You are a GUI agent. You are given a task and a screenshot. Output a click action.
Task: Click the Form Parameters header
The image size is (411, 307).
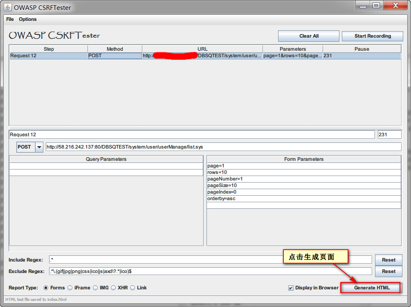pos(304,159)
